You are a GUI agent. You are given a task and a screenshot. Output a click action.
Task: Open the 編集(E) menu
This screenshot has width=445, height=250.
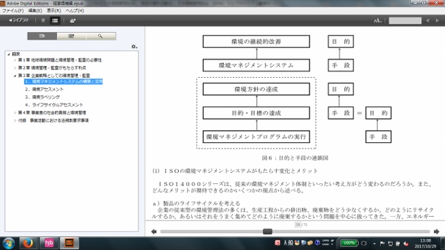point(35,11)
